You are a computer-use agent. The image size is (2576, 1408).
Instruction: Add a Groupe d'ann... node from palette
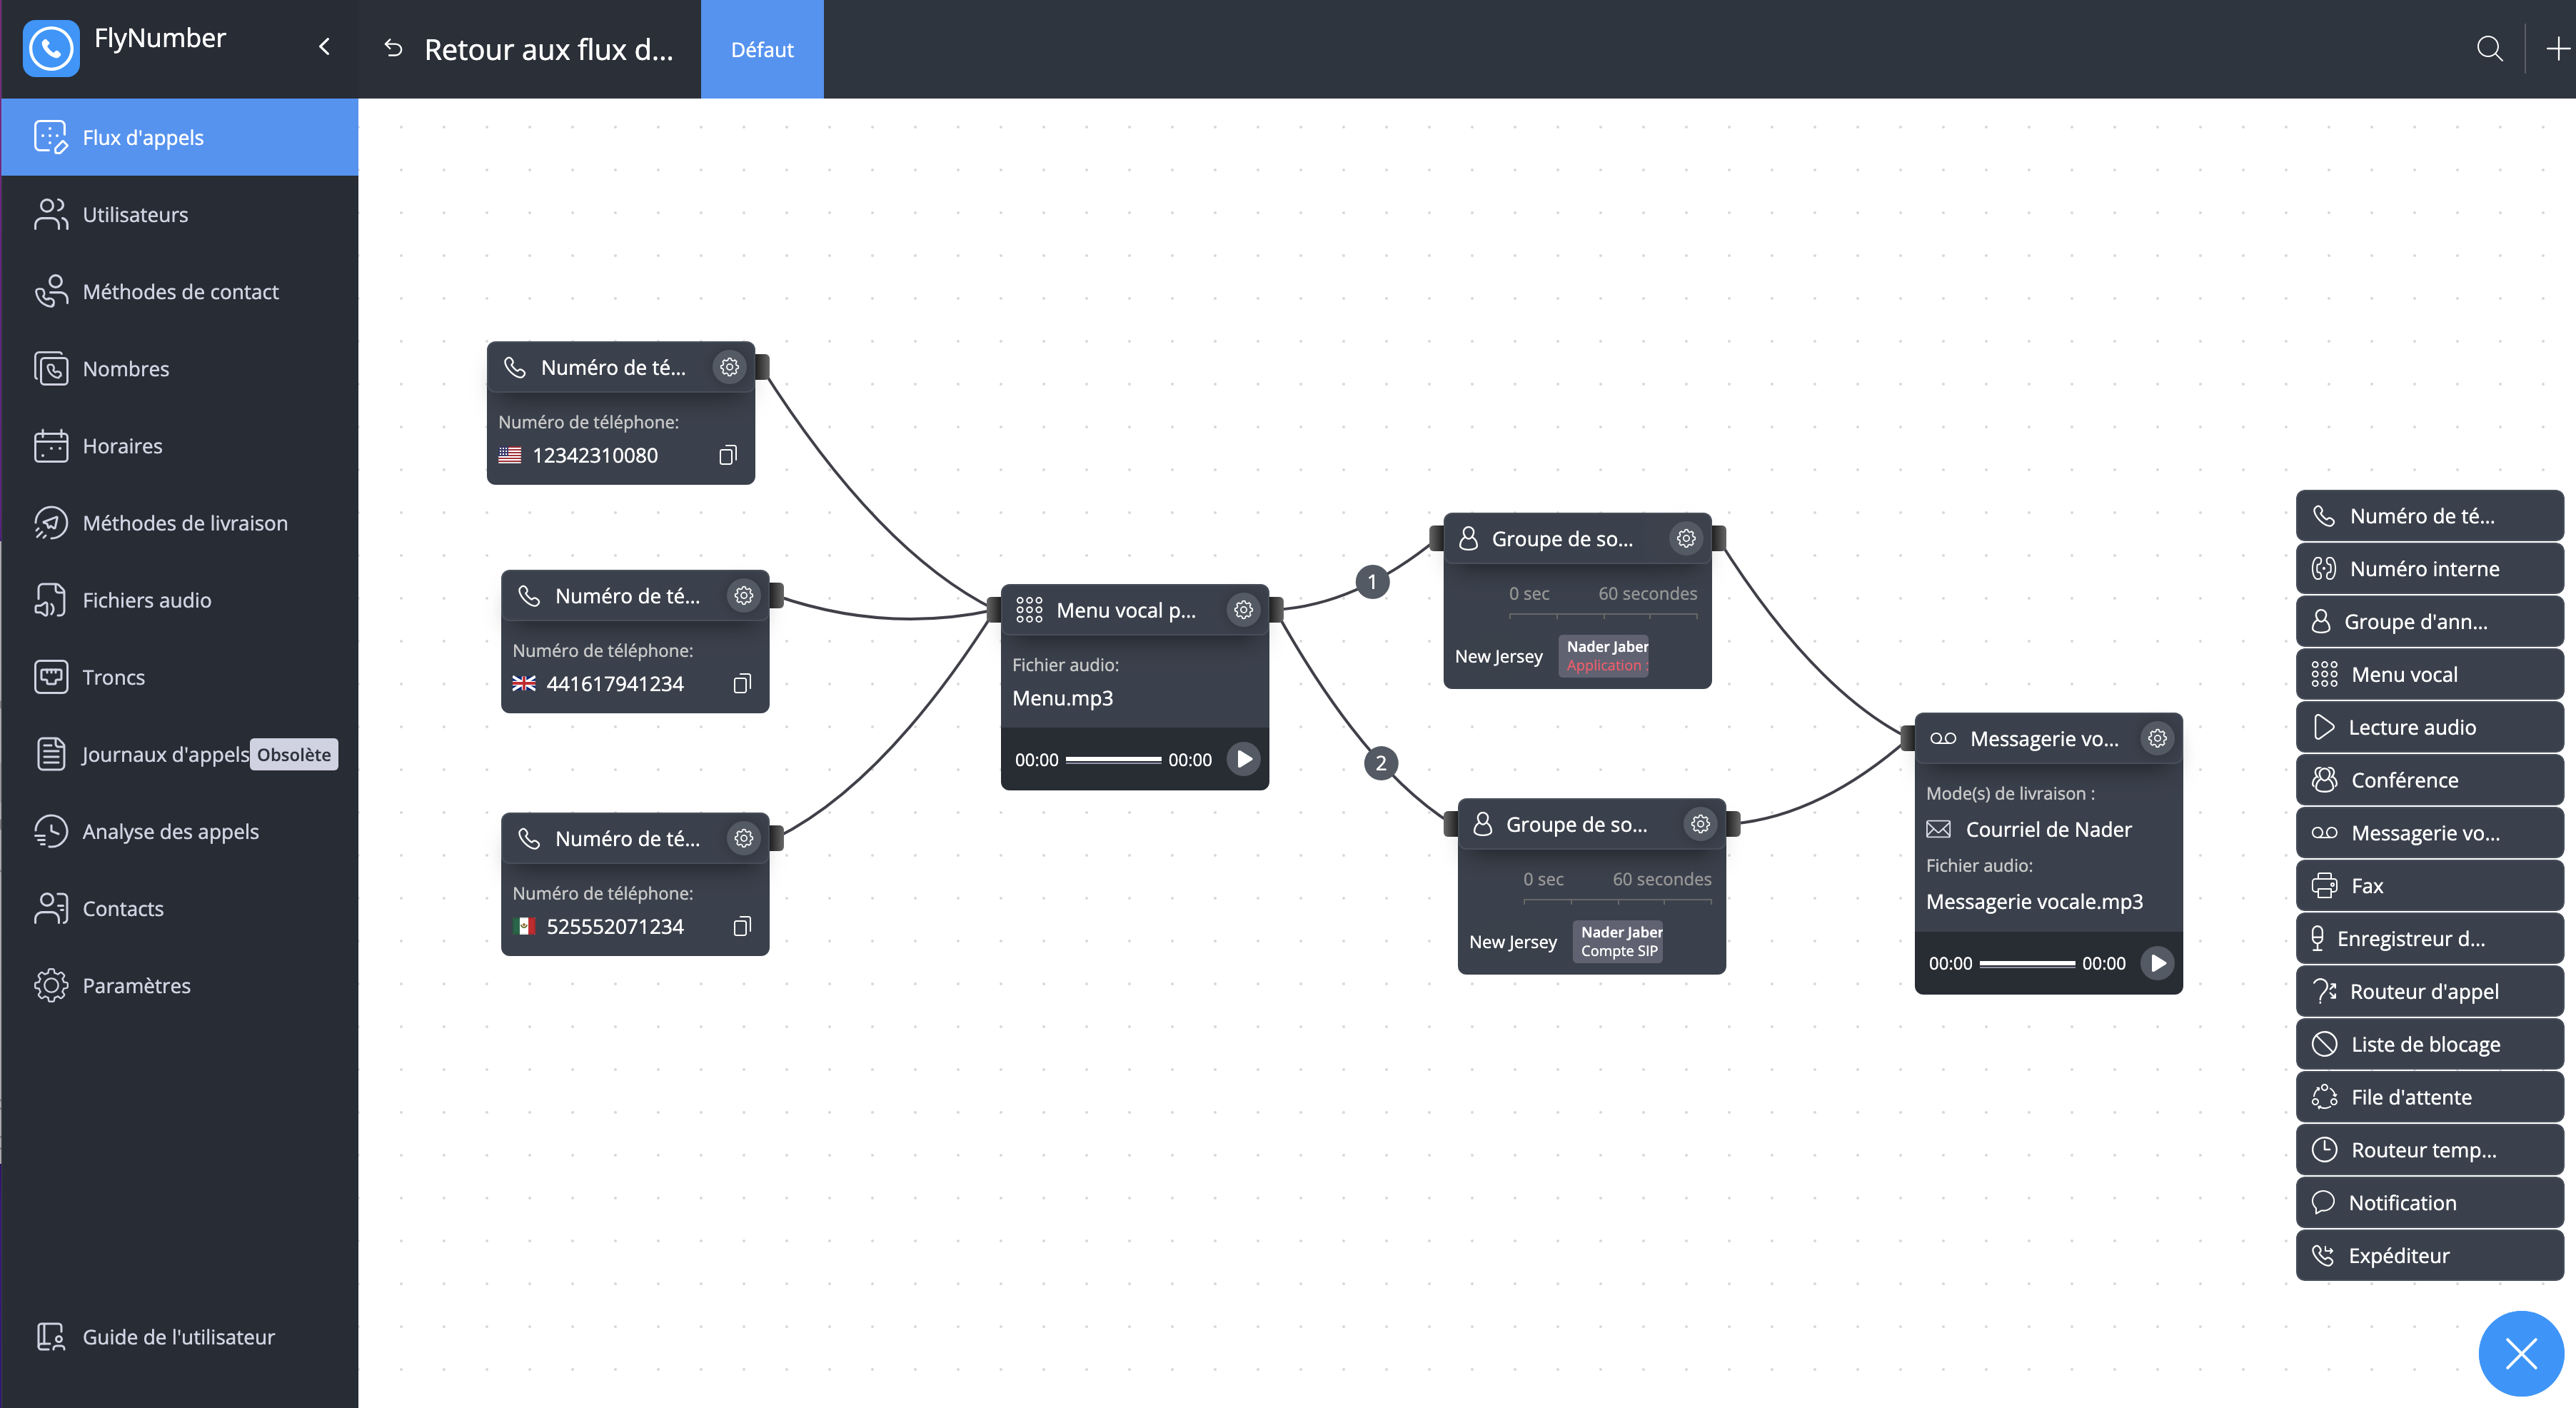[2430, 621]
